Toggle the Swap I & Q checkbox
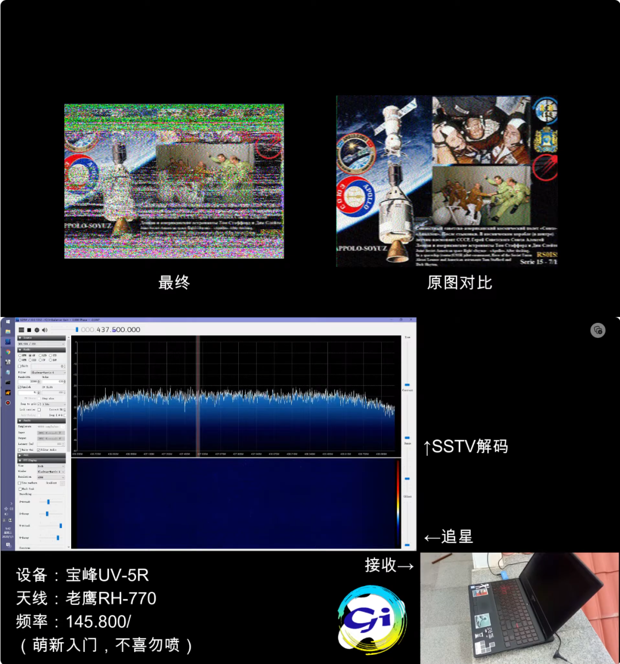 pyautogui.click(x=65, y=415)
